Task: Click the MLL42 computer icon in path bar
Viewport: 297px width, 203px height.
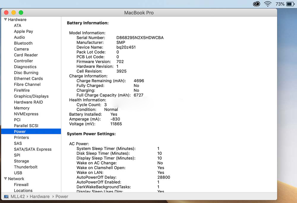Action: tap(6, 196)
